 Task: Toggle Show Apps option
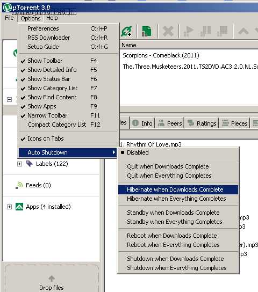pos(69,106)
